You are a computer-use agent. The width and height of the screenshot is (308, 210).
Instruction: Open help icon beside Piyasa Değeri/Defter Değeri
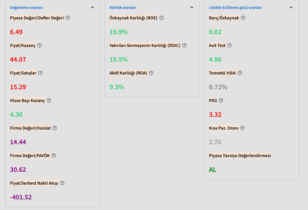pyautogui.click(x=68, y=18)
